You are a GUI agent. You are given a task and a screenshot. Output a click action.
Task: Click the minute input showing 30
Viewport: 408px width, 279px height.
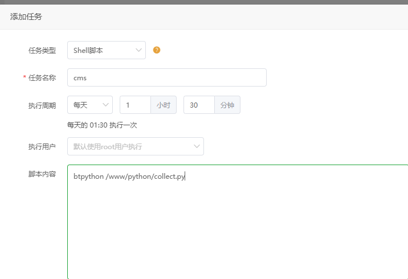click(199, 105)
